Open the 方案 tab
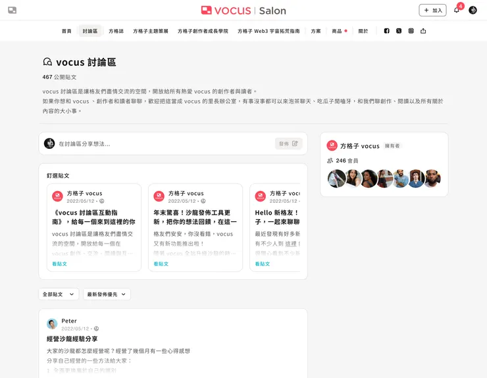487x378 pixels. click(316, 31)
